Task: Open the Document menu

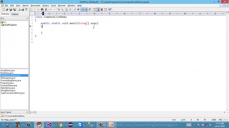Action: tap(35, 6)
